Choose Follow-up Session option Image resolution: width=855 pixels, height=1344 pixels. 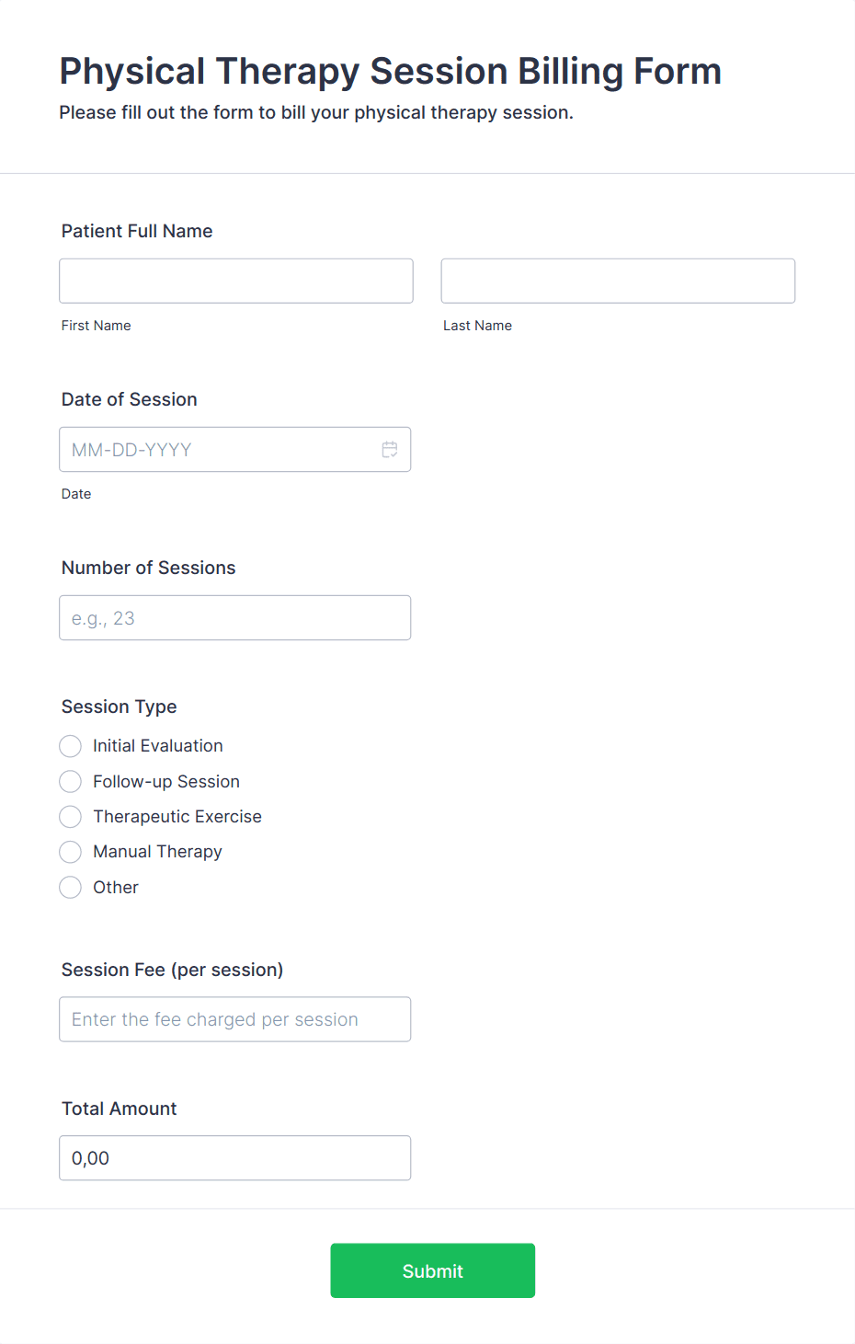(70, 781)
